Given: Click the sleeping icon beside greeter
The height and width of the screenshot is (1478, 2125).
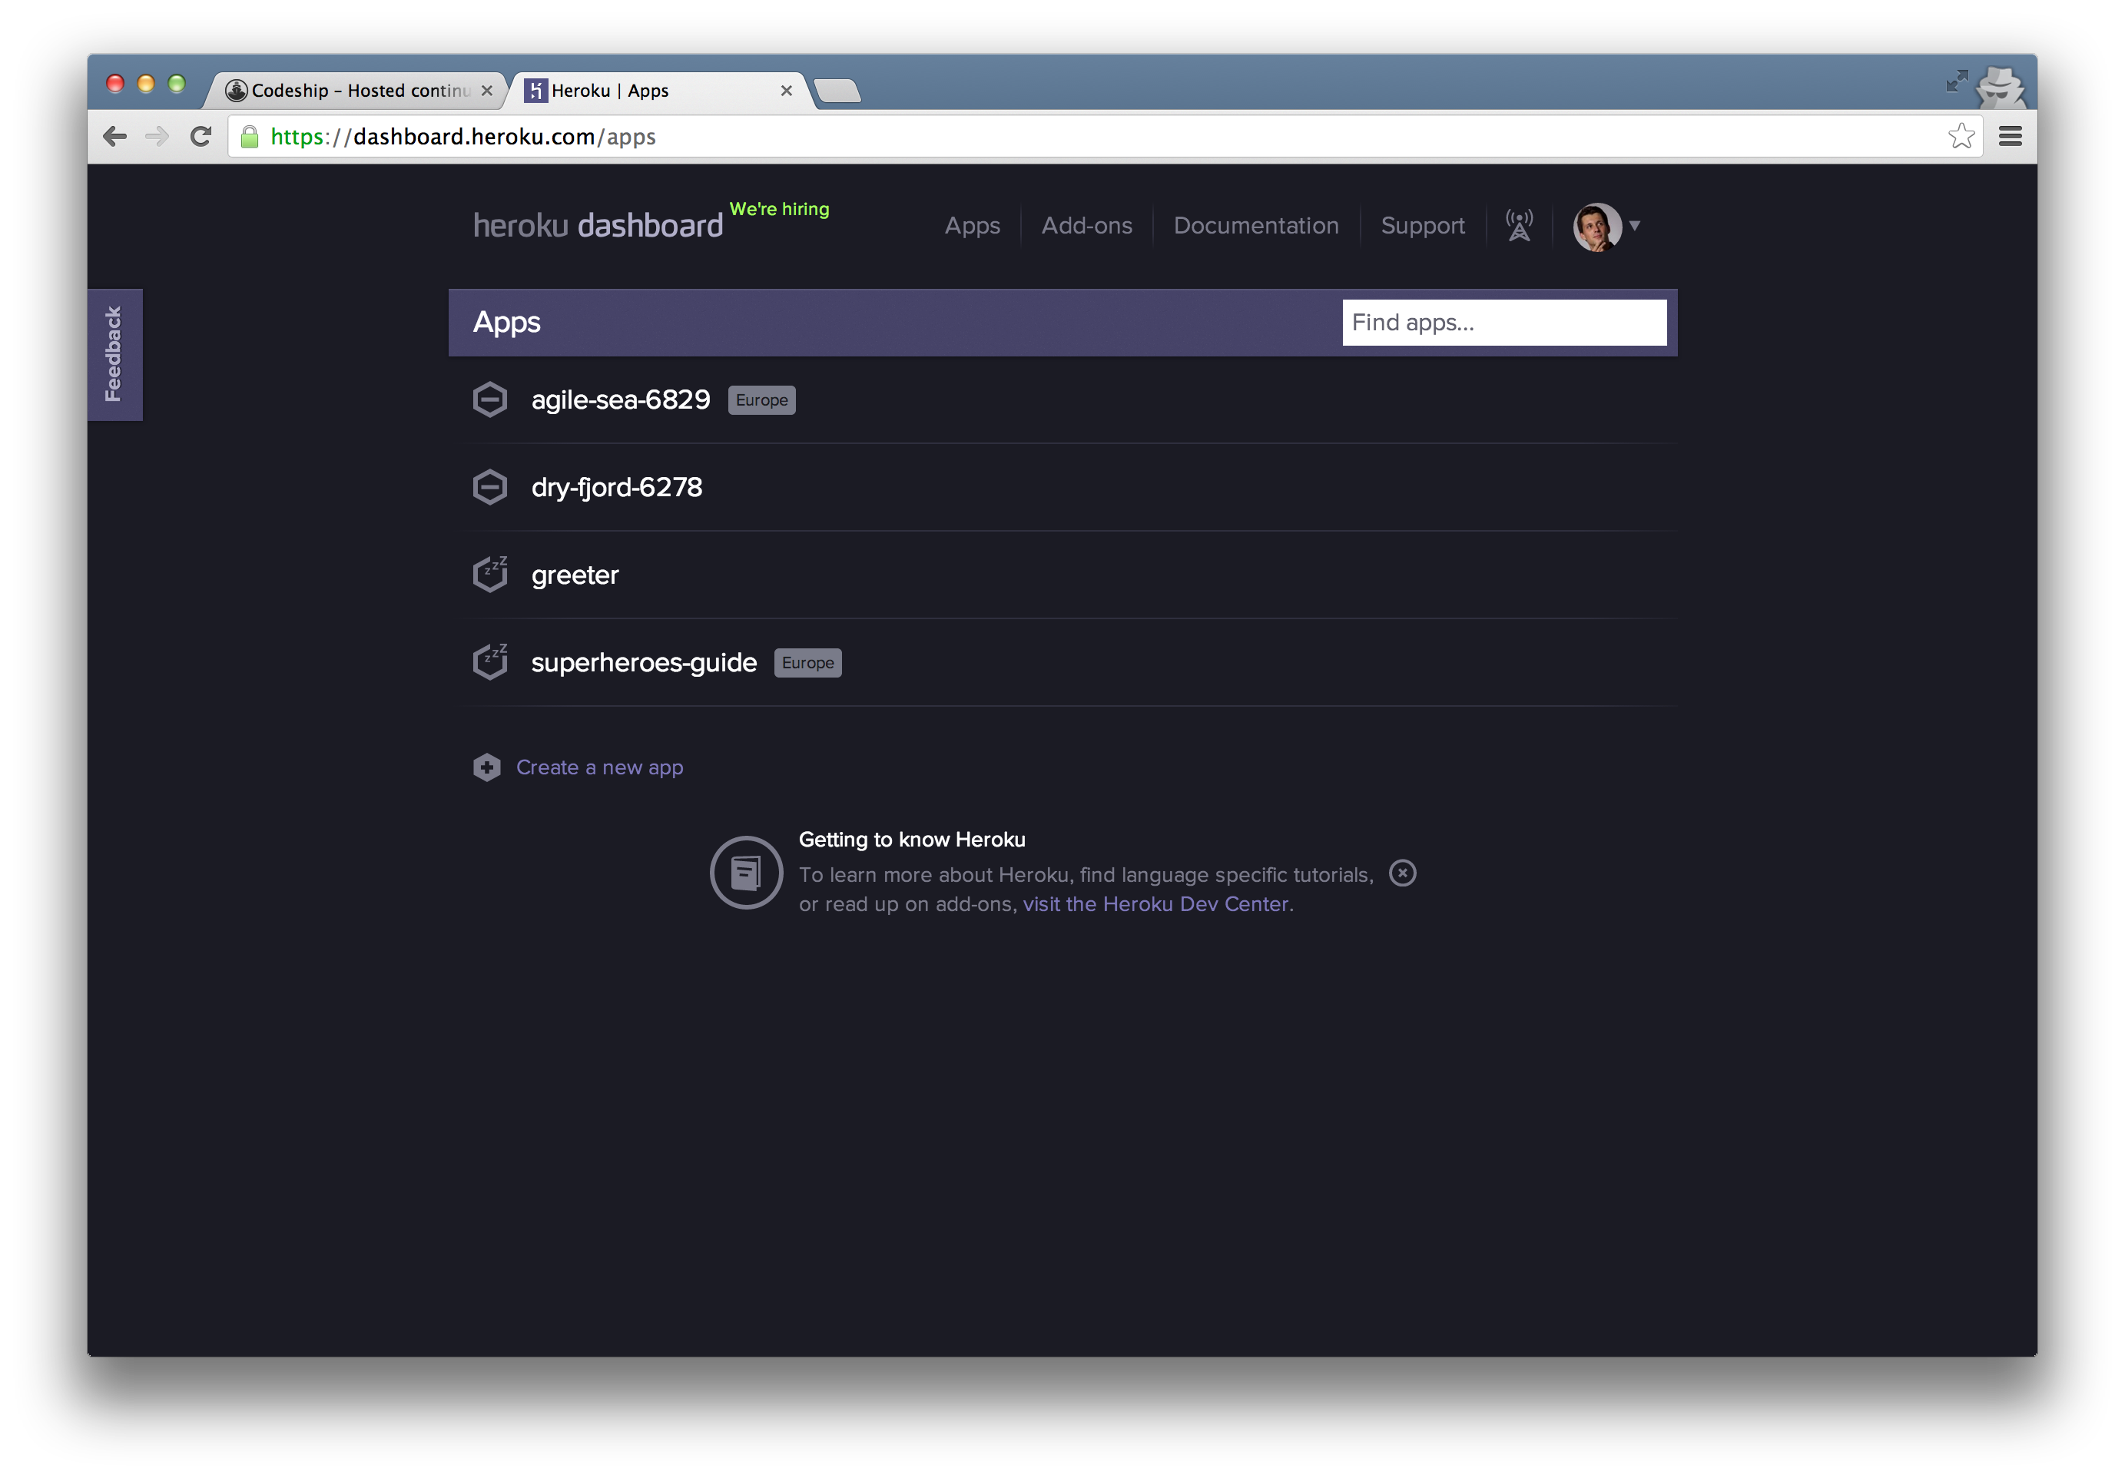Looking at the screenshot, I should click(489, 575).
